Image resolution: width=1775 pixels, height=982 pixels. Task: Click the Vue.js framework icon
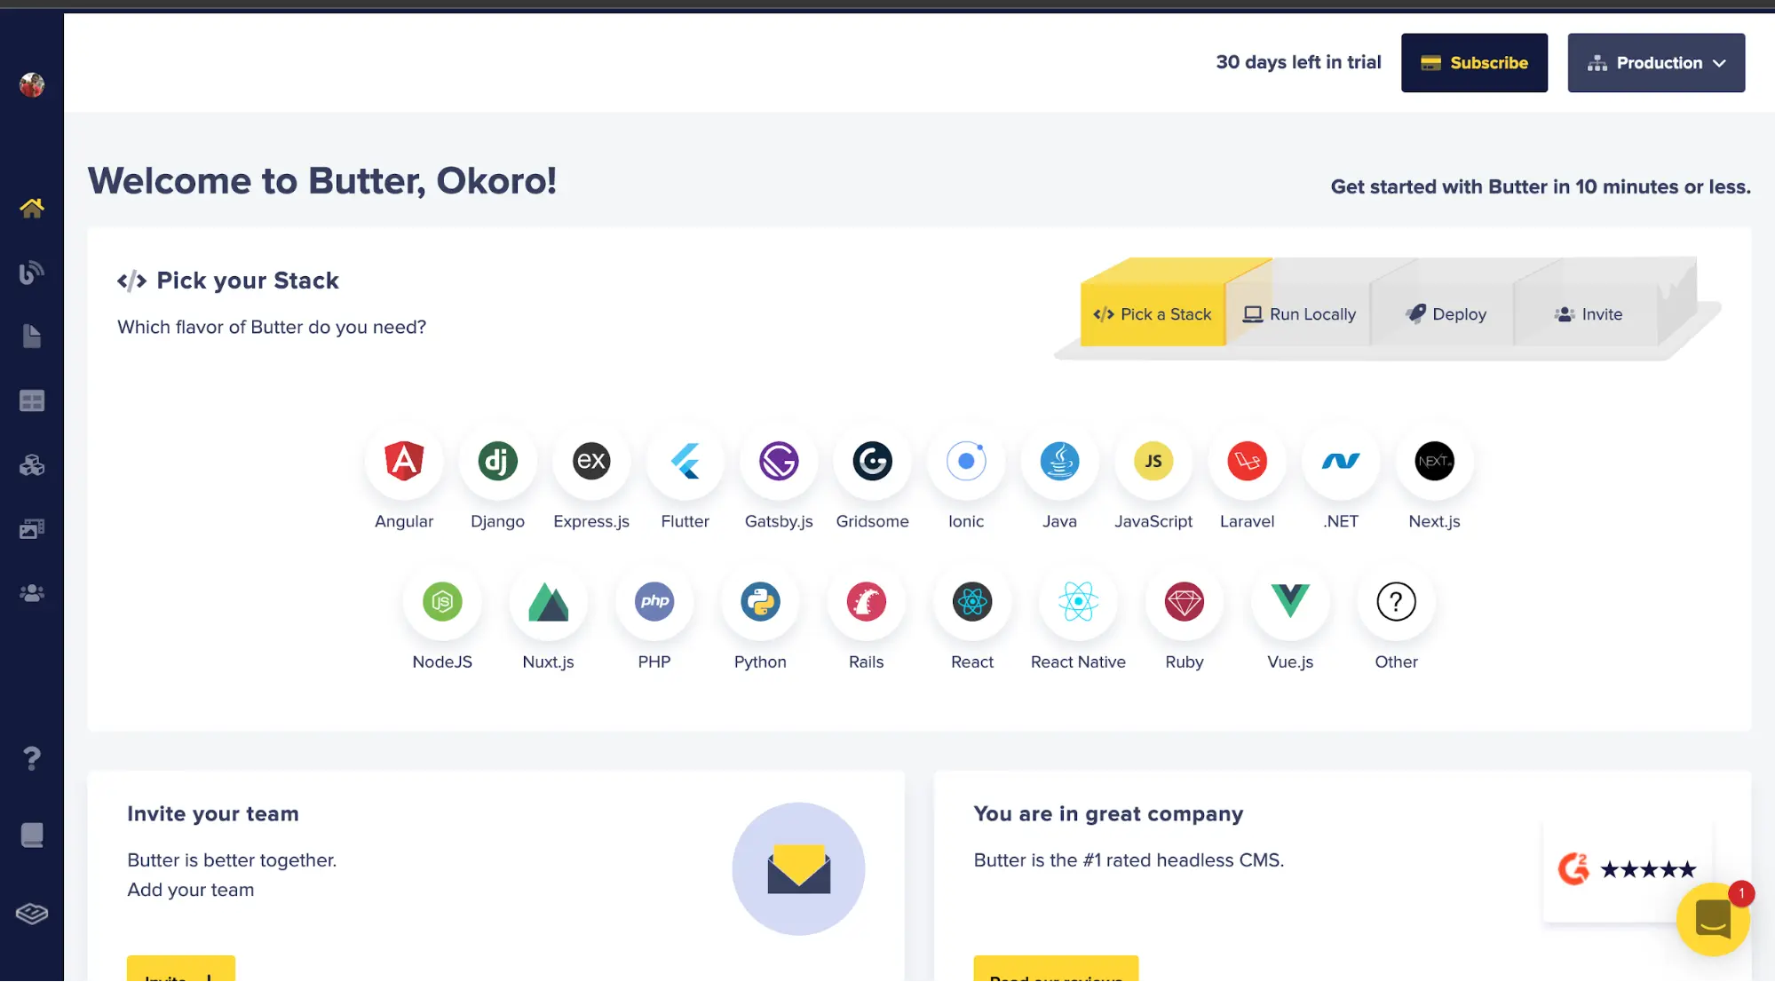tap(1290, 601)
